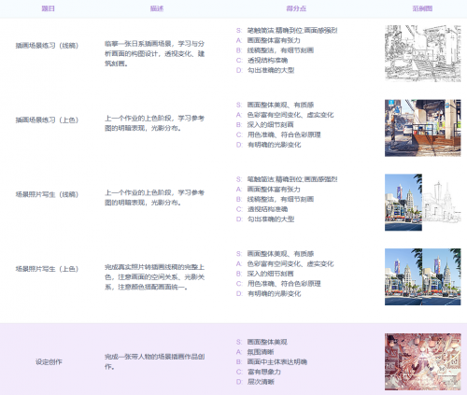The width and height of the screenshot is (467, 395).
Task: Open the pink character illustration thumbnail
Action: (423, 361)
